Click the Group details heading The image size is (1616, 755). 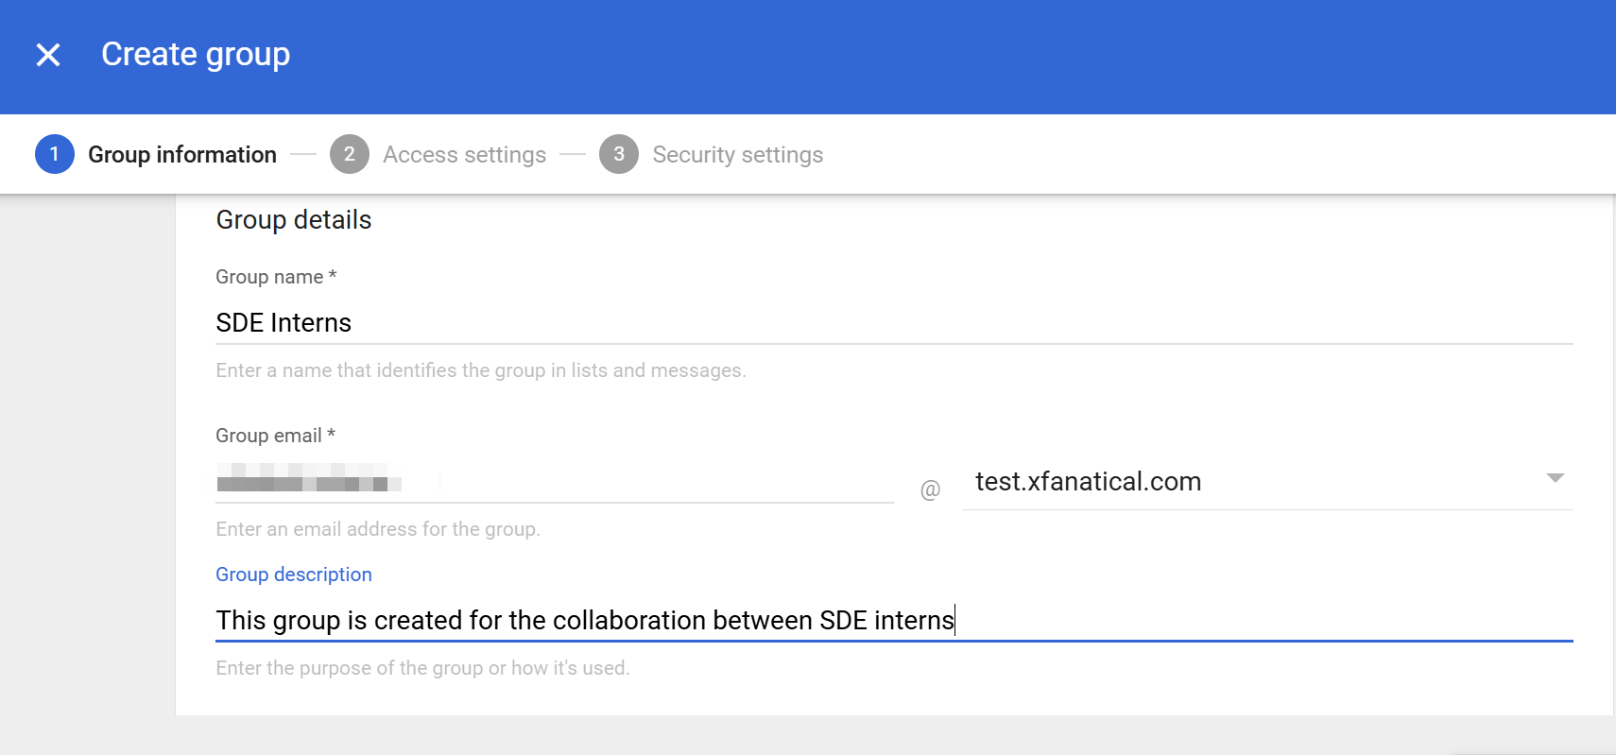click(x=294, y=220)
